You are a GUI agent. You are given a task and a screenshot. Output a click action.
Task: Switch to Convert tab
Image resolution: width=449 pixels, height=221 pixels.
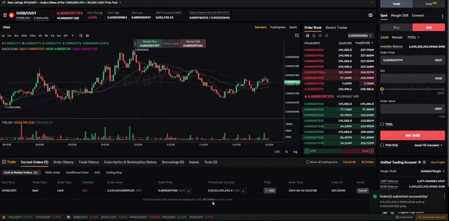[x=418, y=15]
